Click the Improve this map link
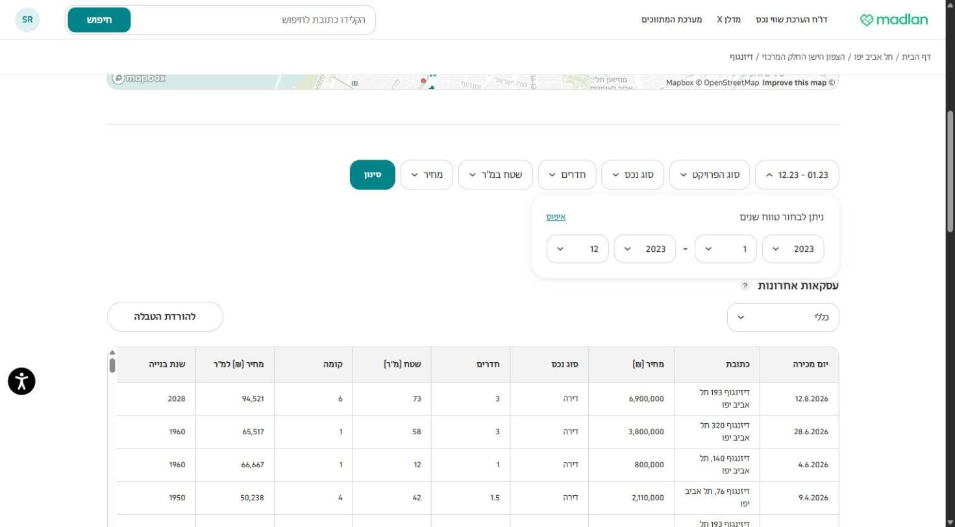This screenshot has width=955, height=527. 794,82
